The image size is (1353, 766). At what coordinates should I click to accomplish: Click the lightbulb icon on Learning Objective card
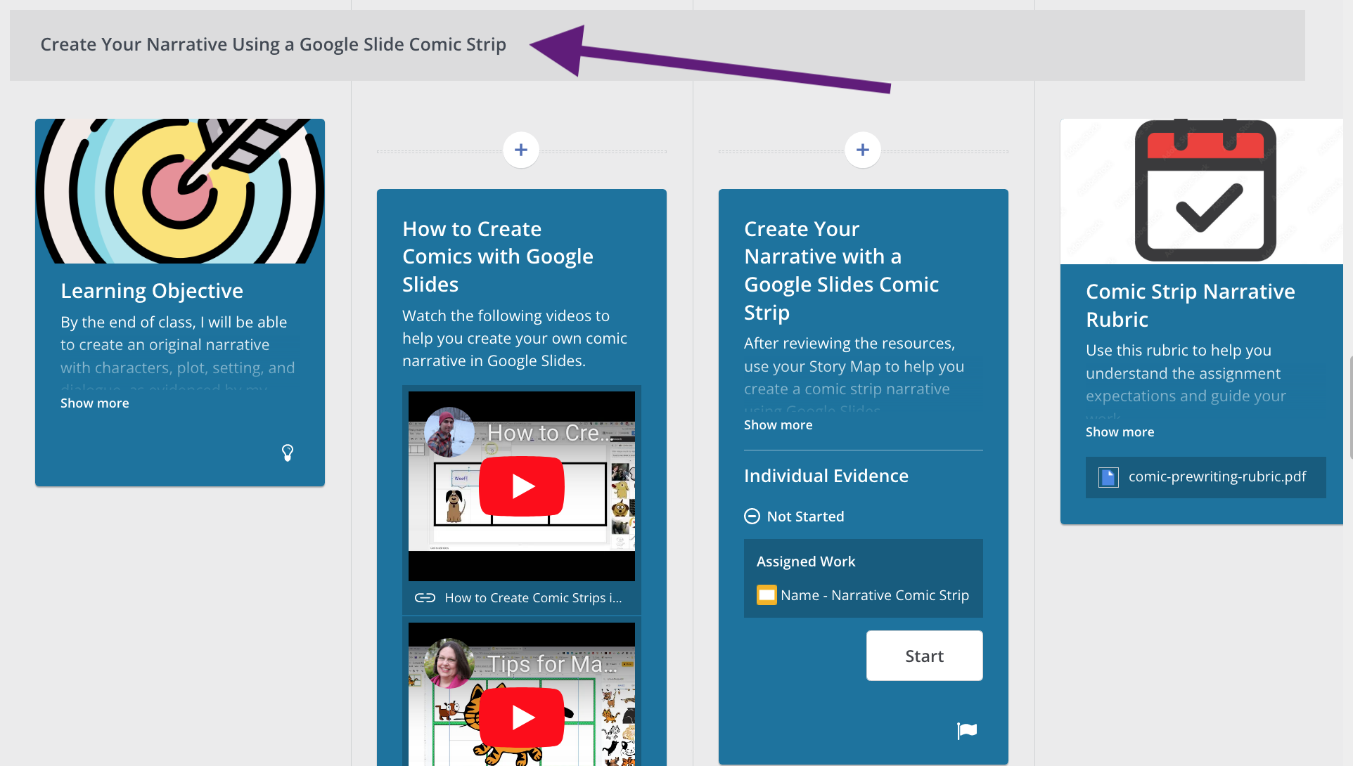(288, 453)
